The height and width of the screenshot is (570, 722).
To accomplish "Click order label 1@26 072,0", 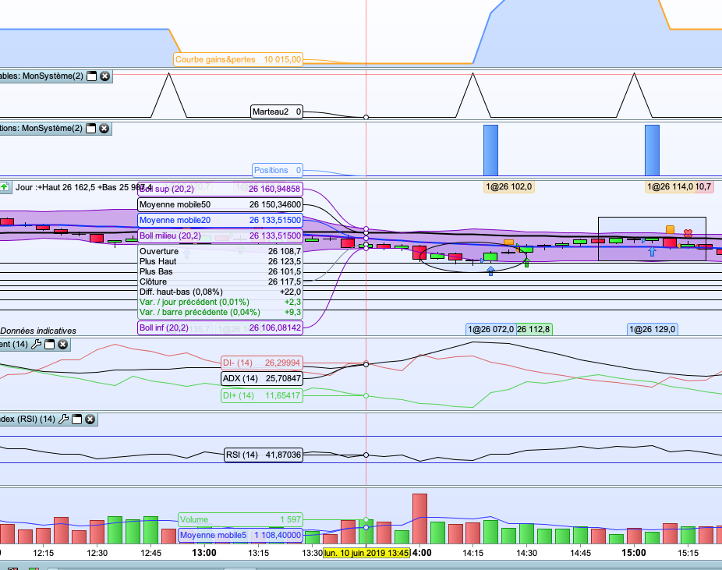I will point(491,329).
